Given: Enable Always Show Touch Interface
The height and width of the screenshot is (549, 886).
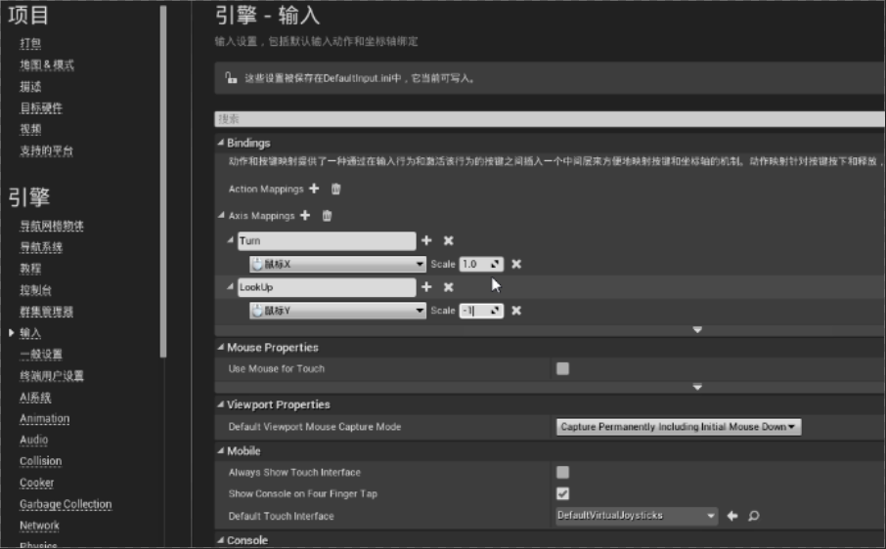Looking at the screenshot, I should (562, 472).
